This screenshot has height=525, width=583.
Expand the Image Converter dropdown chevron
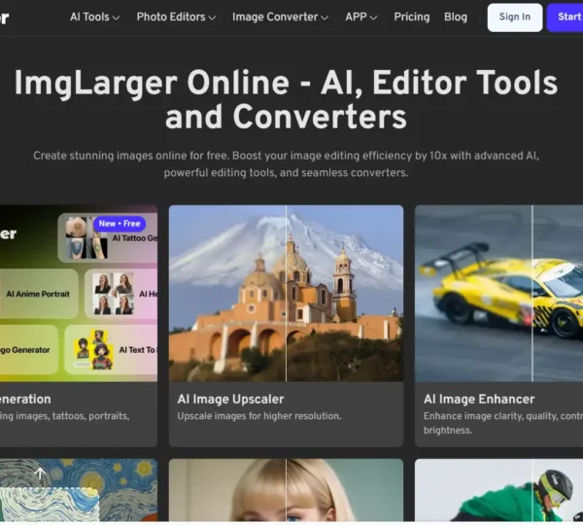(325, 17)
